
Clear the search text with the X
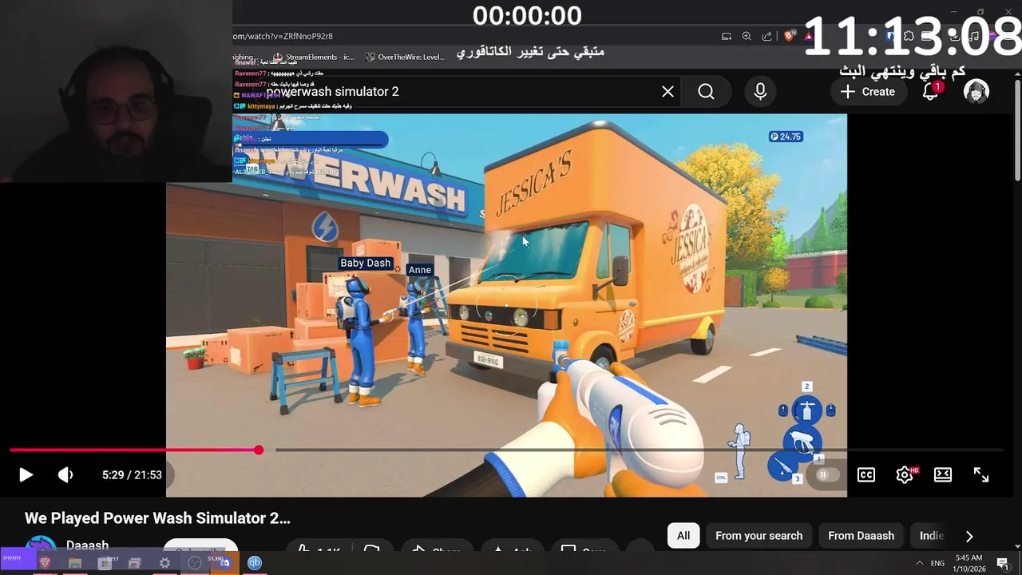click(667, 92)
